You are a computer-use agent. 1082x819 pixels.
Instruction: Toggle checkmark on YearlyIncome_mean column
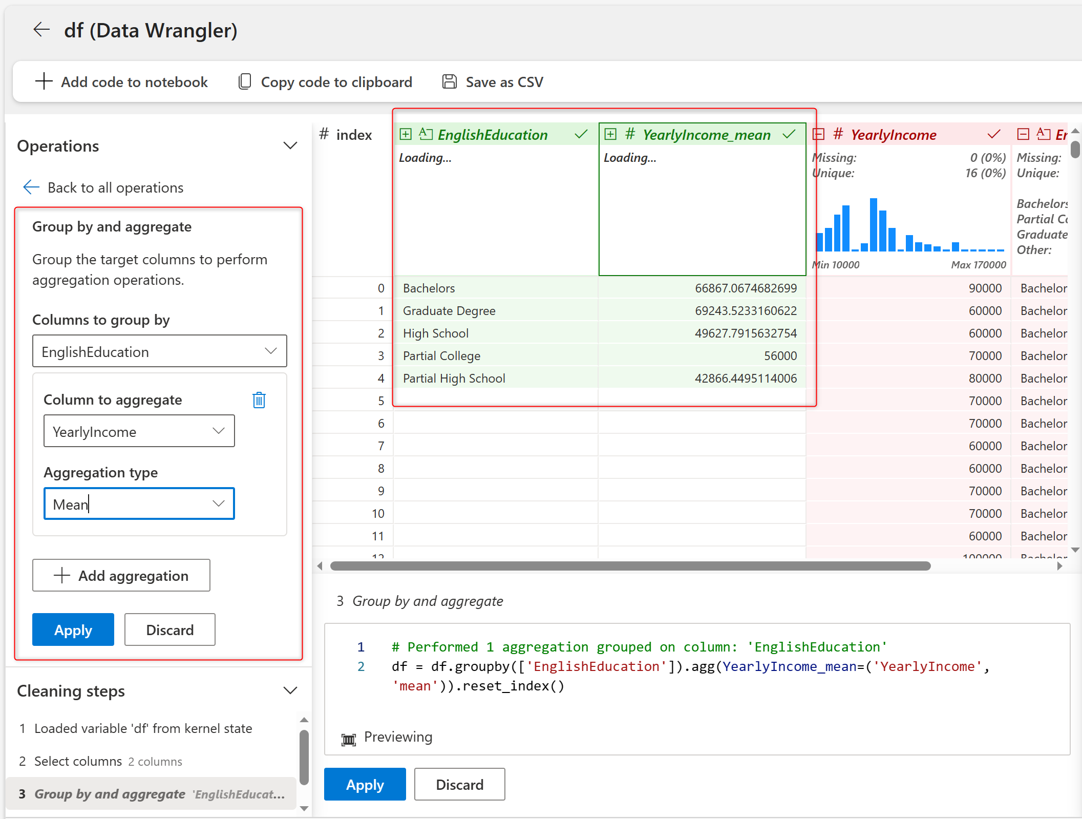coord(789,134)
